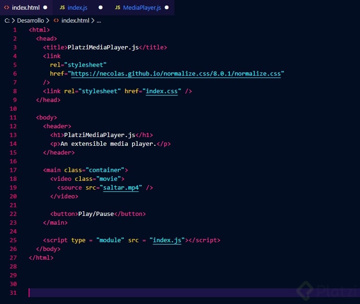Click class value "movie" on video tag

click(x=108, y=179)
